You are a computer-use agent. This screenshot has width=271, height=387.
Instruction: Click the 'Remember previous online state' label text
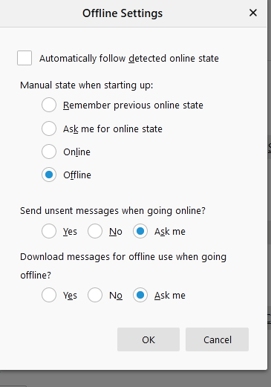click(133, 105)
